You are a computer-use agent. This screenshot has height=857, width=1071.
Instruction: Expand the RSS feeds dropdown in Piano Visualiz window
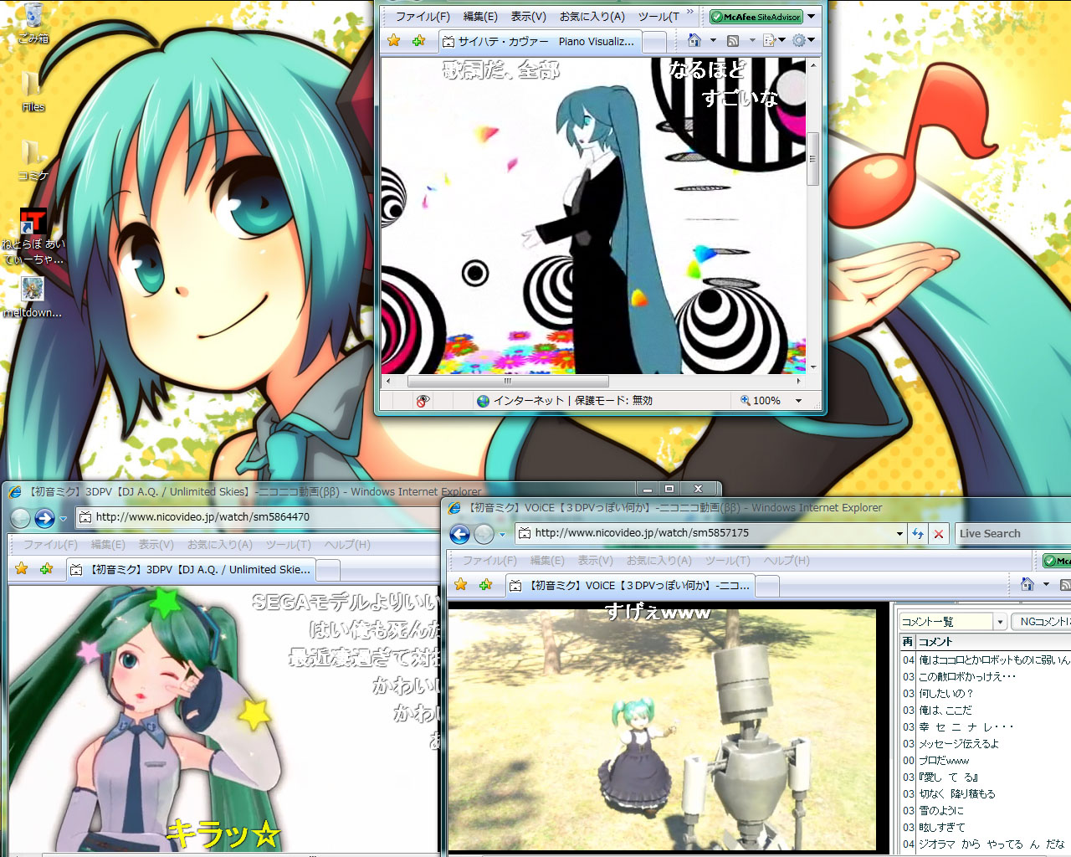pos(751,40)
